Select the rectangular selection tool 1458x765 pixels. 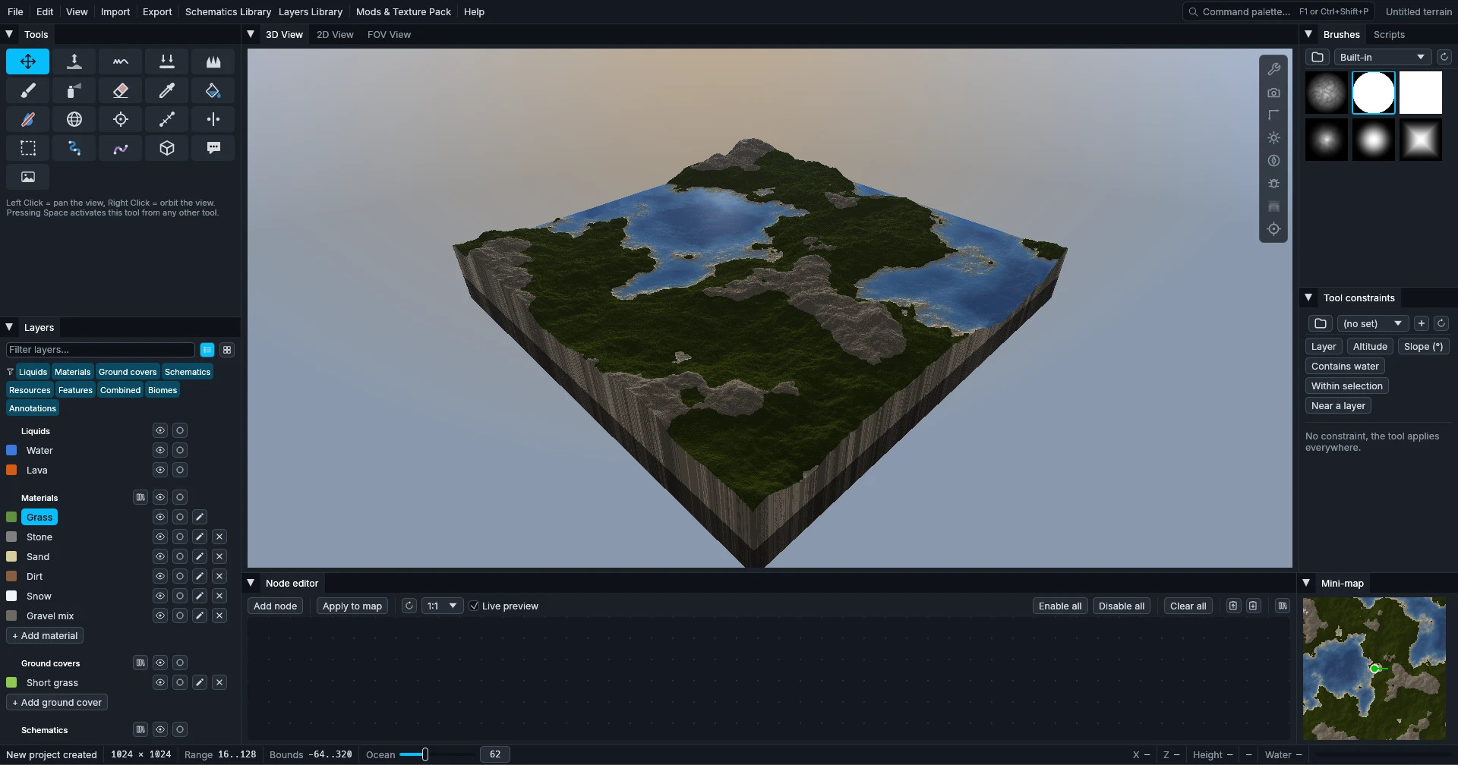point(28,148)
